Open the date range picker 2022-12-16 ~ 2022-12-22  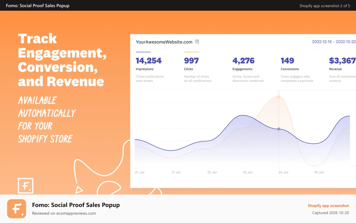point(334,42)
